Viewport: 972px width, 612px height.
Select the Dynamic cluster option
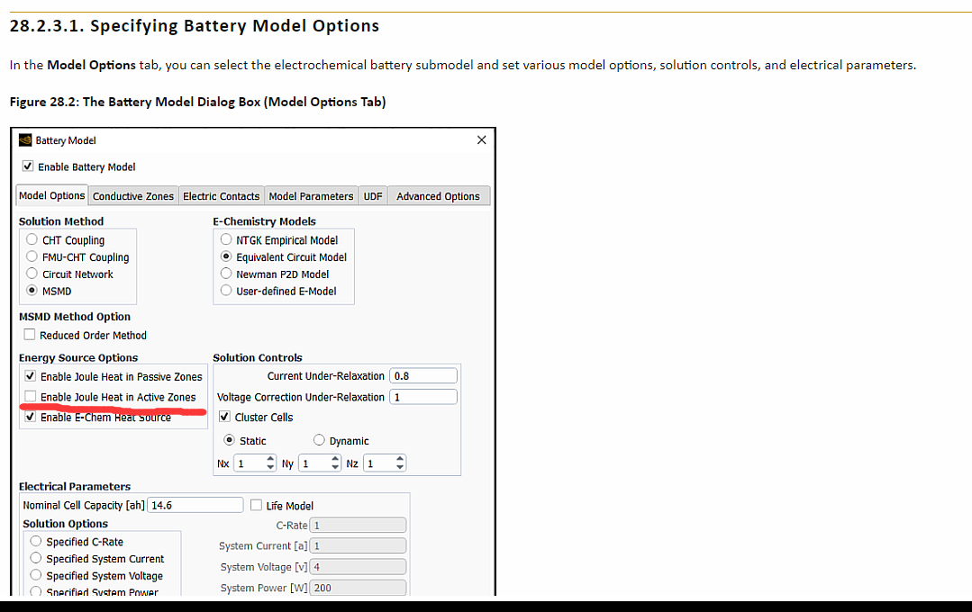pos(319,440)
